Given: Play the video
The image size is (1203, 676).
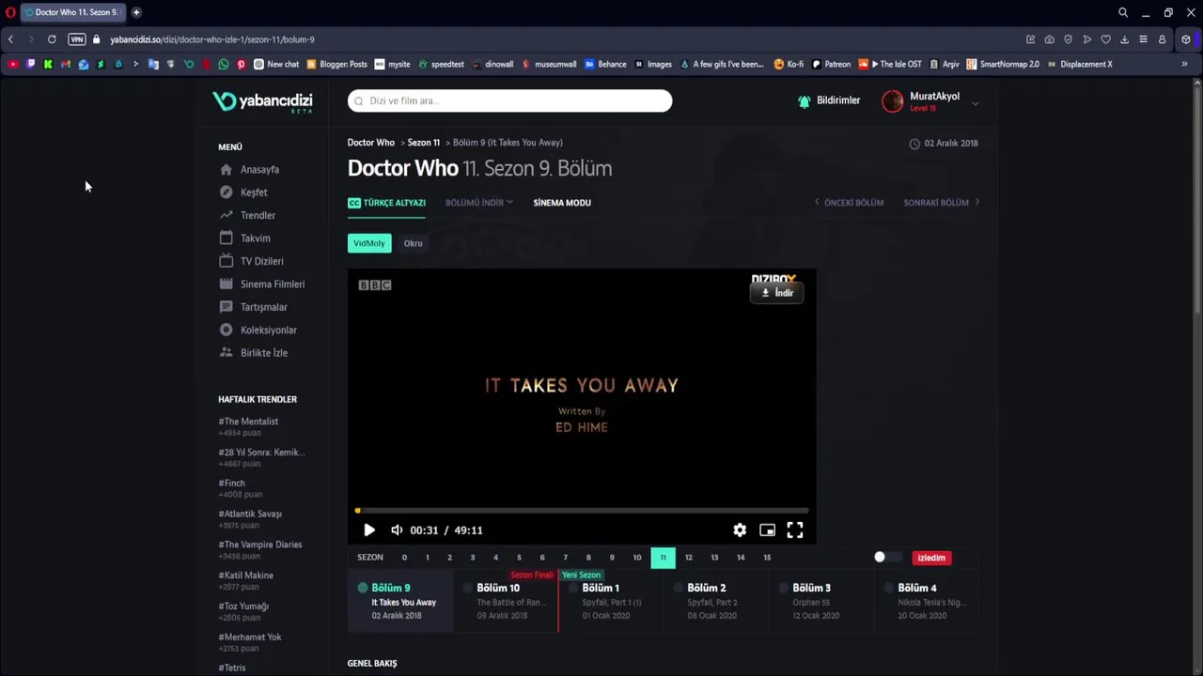Looking at the screenshot, I should (x=369, y=530).
